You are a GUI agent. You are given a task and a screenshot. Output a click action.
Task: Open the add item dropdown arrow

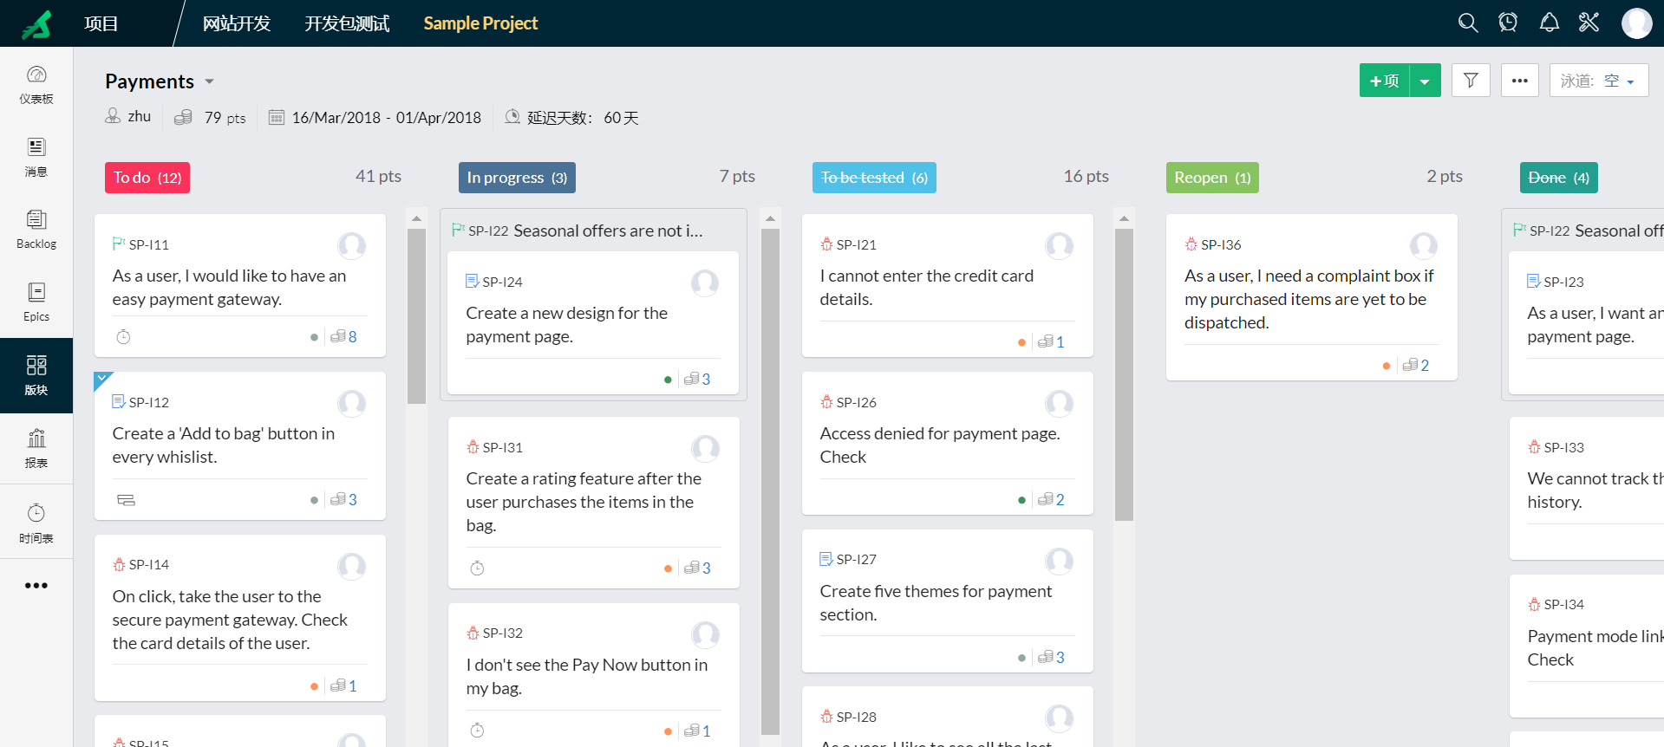pos(1425,81)
